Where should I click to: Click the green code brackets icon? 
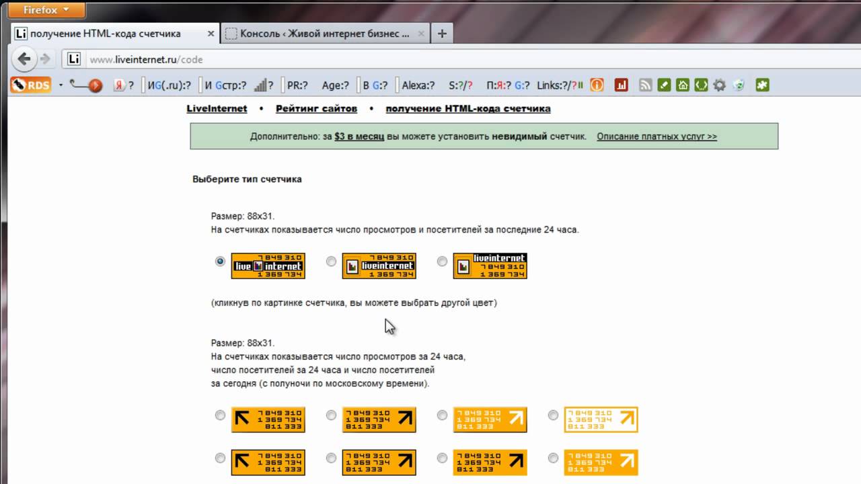click(701, 85)
